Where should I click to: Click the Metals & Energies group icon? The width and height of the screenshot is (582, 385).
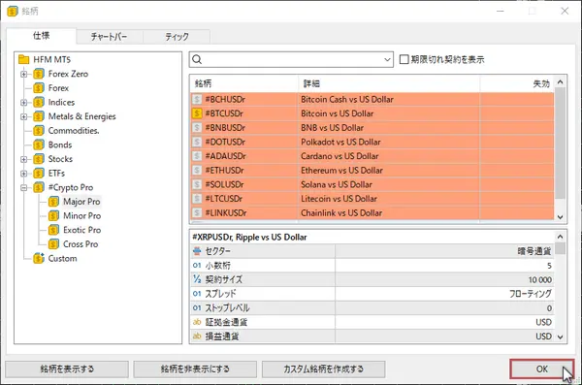(39, 116)
